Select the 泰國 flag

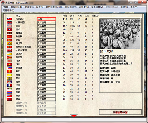[9, 92]
